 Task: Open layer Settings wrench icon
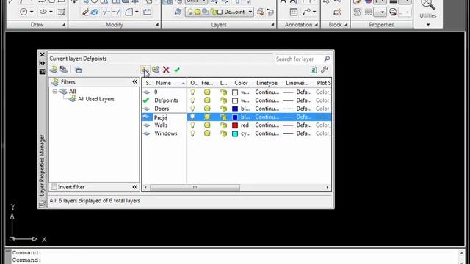pos(324,70)
